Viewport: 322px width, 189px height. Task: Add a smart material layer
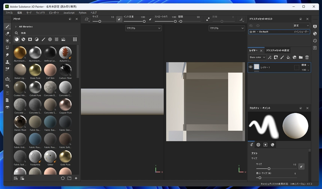point(295,57)
